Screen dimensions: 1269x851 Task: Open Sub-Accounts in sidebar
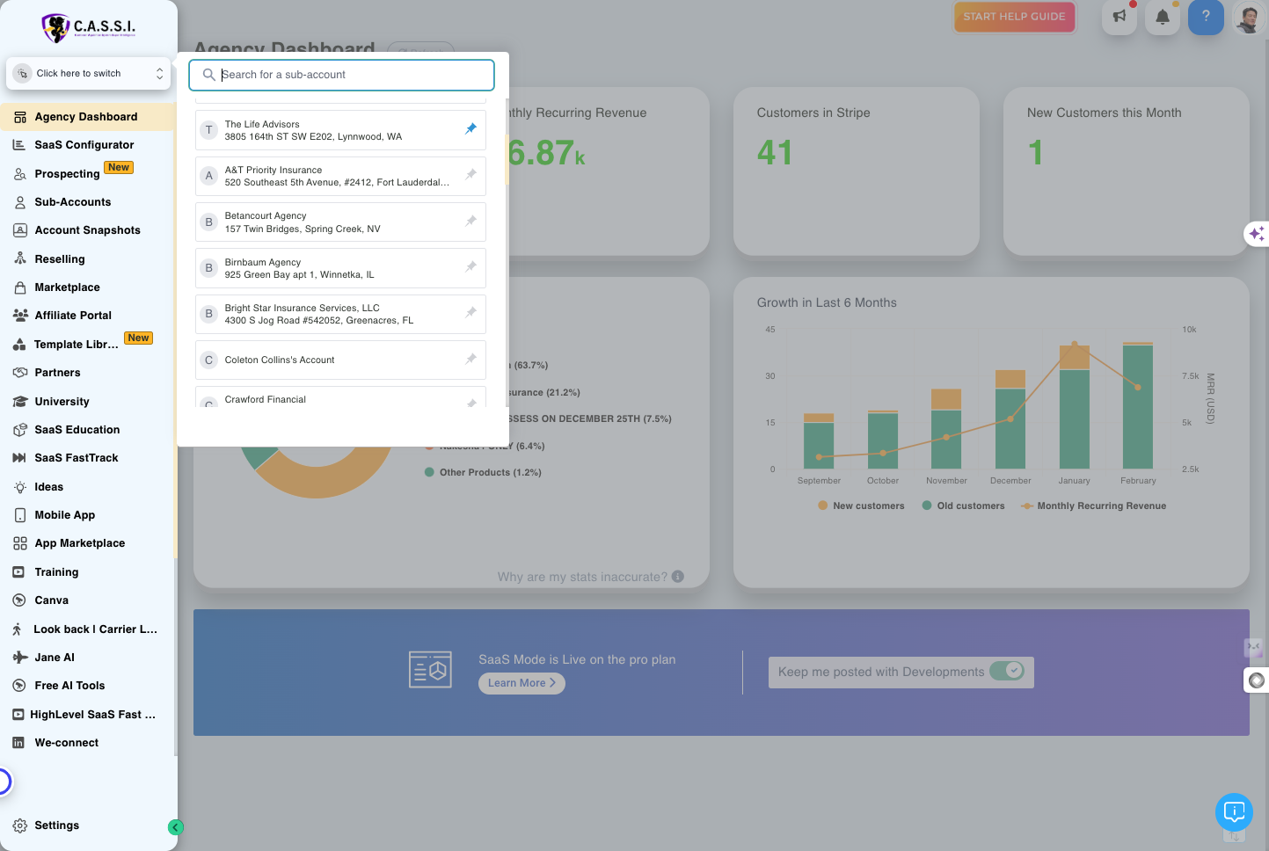(73, 202)
